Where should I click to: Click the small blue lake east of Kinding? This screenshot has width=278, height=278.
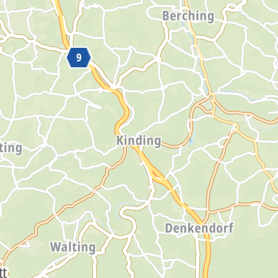pos(191,141)
